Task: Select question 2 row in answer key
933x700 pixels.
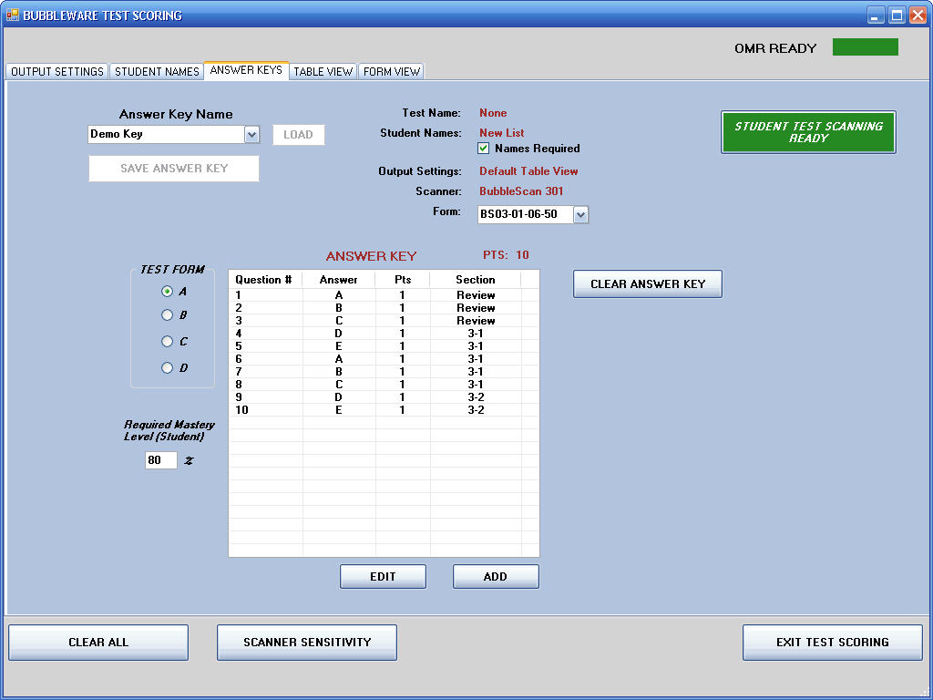Action: click(384, 308)
